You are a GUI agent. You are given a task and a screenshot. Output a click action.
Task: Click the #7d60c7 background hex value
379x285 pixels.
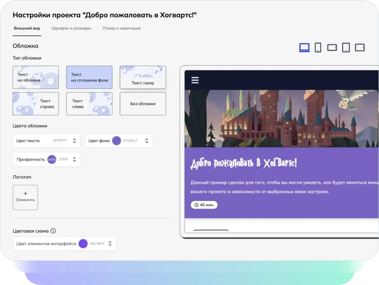click(x=131, y=141)
